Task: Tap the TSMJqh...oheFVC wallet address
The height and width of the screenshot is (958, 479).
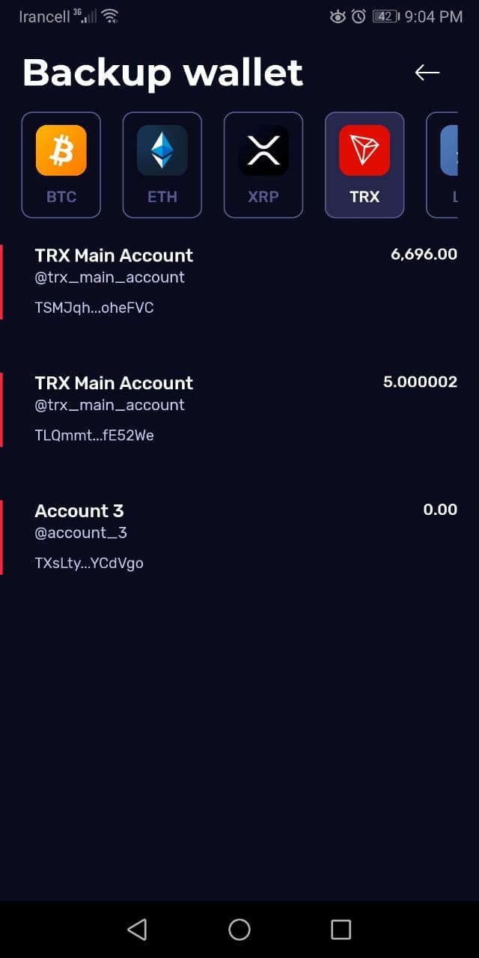Action: [94, 308]
